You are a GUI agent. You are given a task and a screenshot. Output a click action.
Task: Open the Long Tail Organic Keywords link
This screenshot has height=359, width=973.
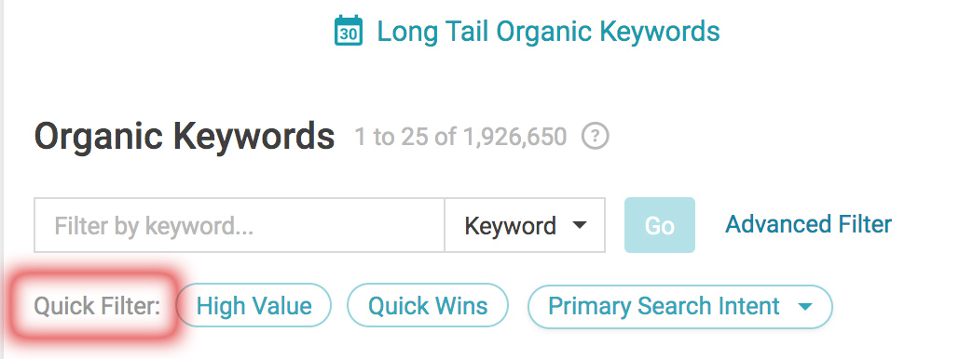549,31
